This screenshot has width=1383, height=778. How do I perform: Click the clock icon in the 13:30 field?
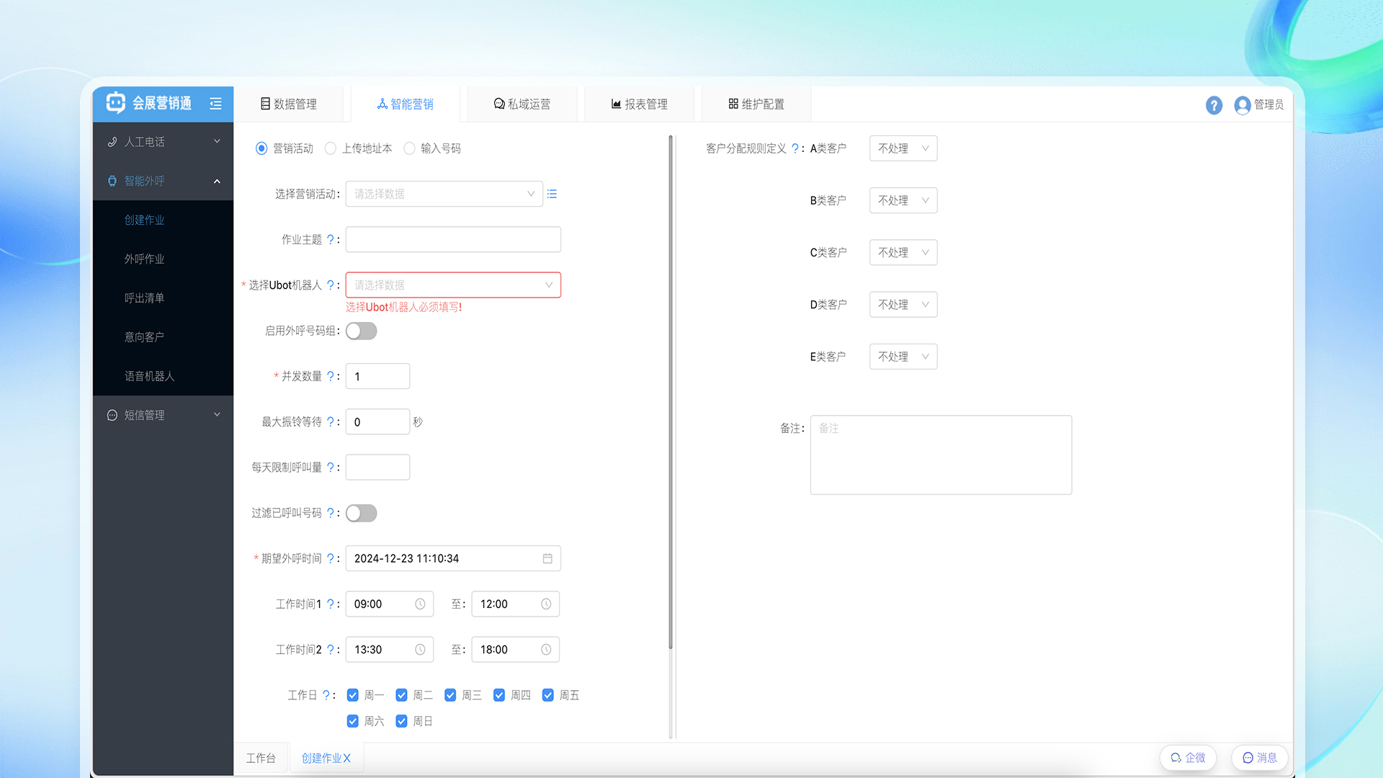(x=420, y=650)
